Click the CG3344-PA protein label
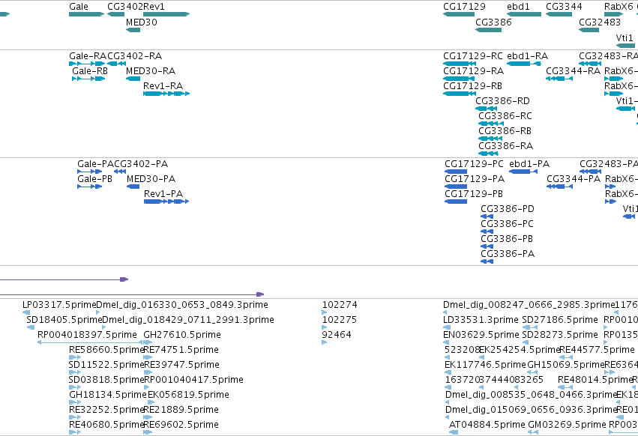This screenshot has height=436, width=638. point(574,179)
